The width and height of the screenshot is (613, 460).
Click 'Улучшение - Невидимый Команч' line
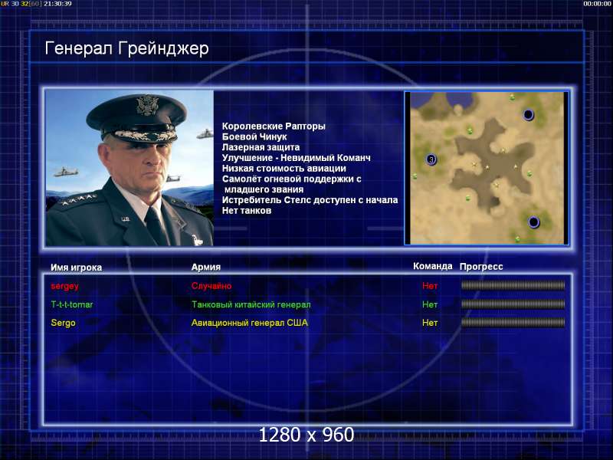[297, 158]
